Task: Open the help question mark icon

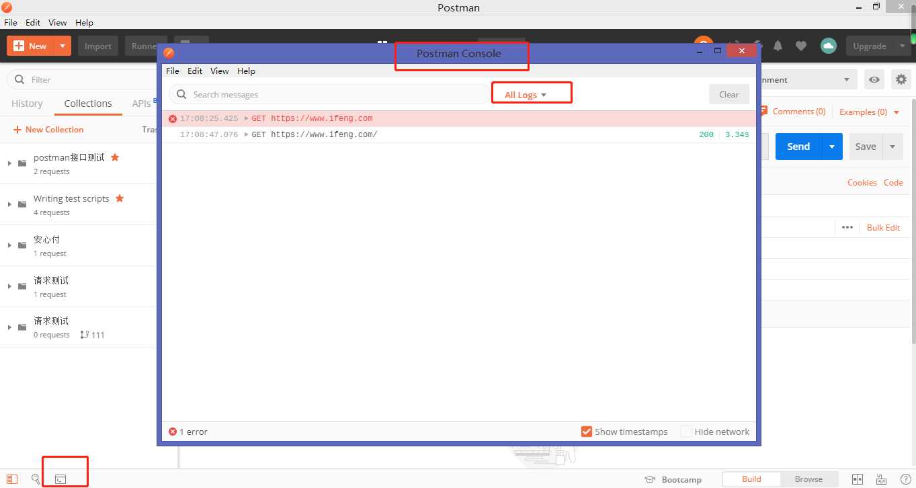Action: coord(905,479)
